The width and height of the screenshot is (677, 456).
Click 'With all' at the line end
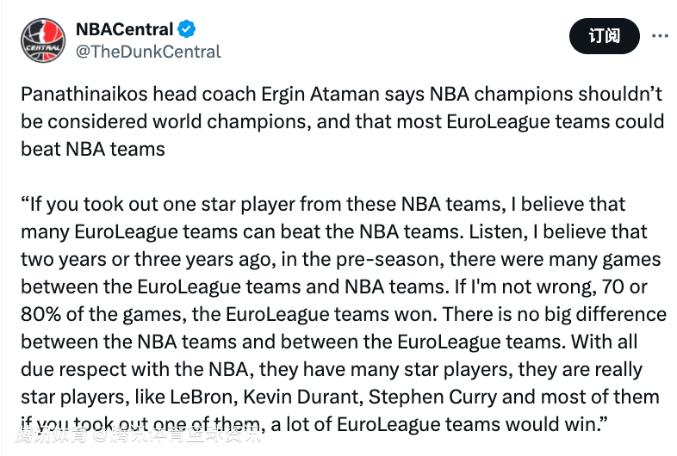click(605, 342)
